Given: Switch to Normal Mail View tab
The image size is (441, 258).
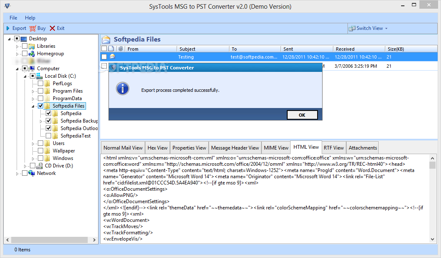Looking at the screenshot, I should tap(123, 148).
